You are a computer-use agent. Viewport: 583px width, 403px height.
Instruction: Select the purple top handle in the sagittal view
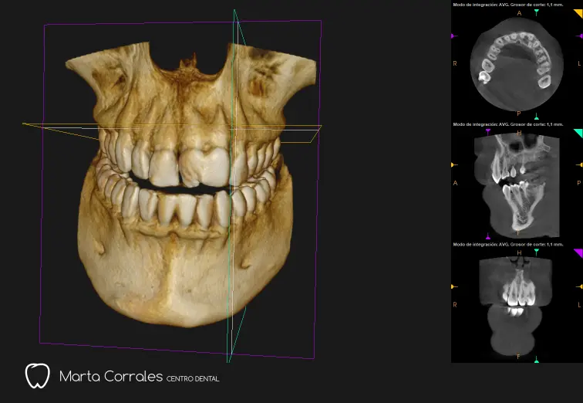488,131
